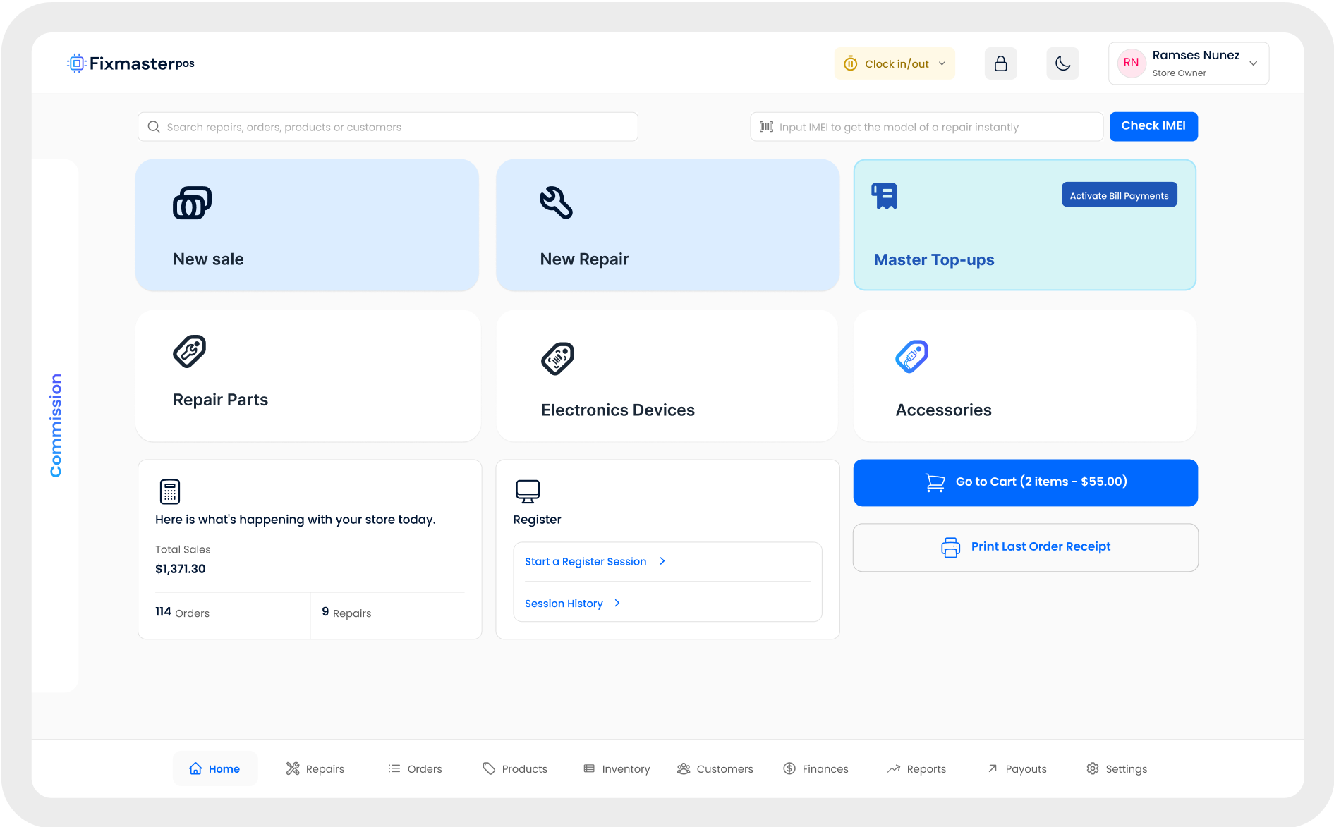Switch to the Repairs tab
This screenshot has width=1334, height=827.
pyautogui.click(x=315, y=769)
